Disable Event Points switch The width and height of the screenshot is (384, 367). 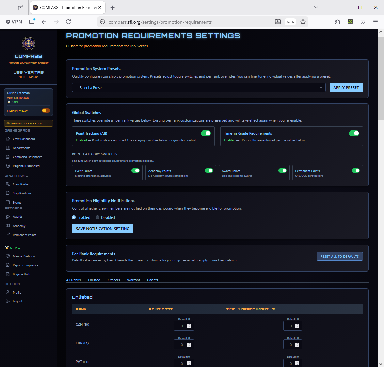pyautogui.click(x=135, y=171)
